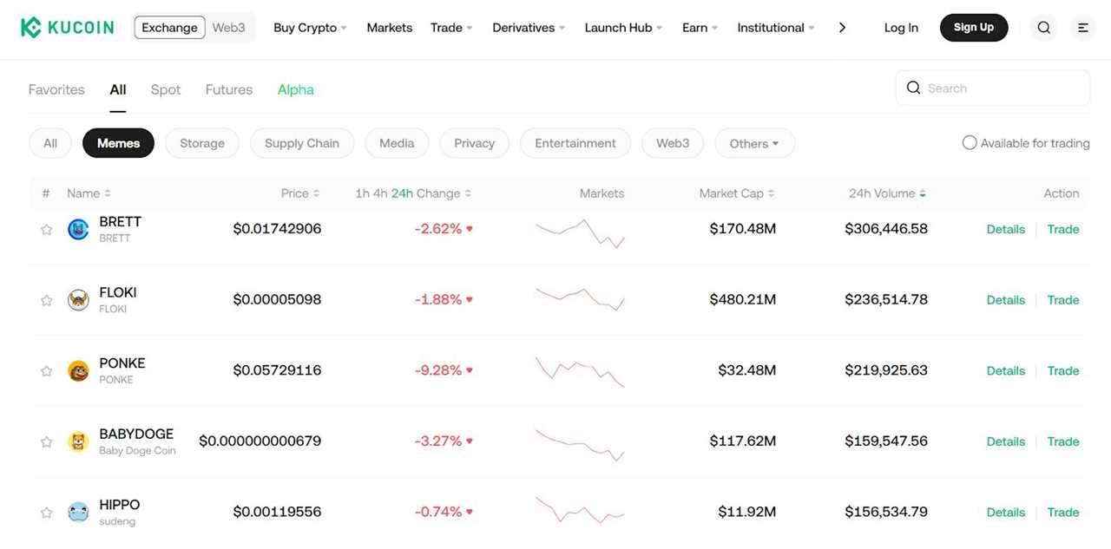Screen dimensions: 1111x549
Task: Click the Baby Doge Coin icon
Action: click(78, 441)
